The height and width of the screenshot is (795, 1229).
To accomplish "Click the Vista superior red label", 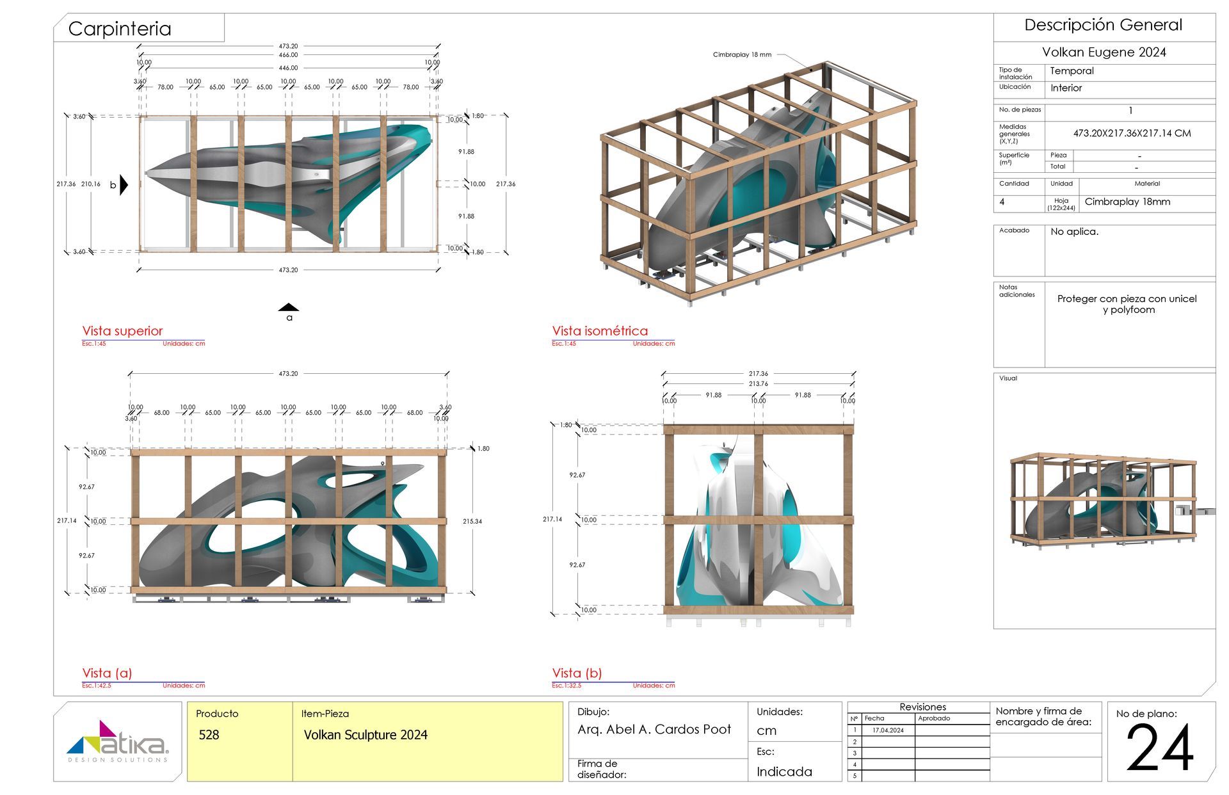I will pos(123,331).
